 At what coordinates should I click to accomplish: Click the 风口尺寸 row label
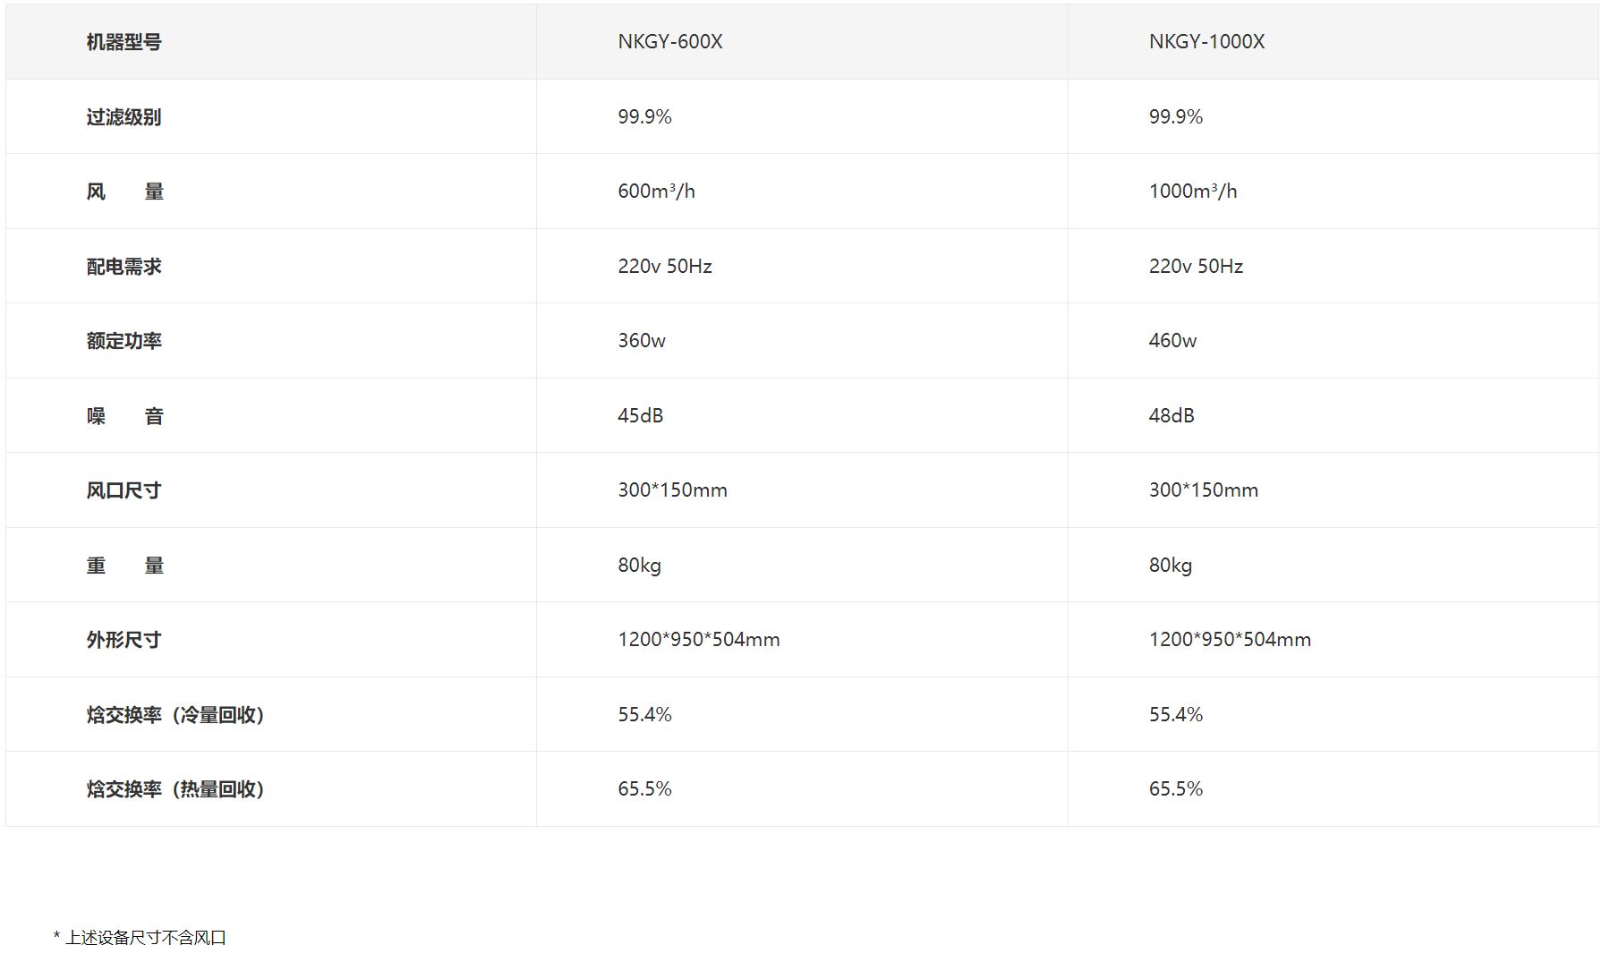(x=124, y=490)
